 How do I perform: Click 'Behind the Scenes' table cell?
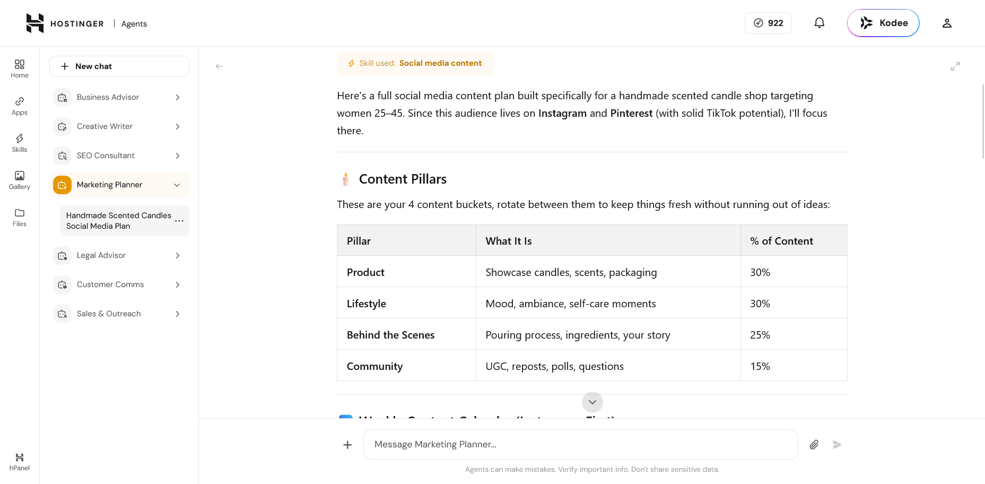tap(406, 334)
